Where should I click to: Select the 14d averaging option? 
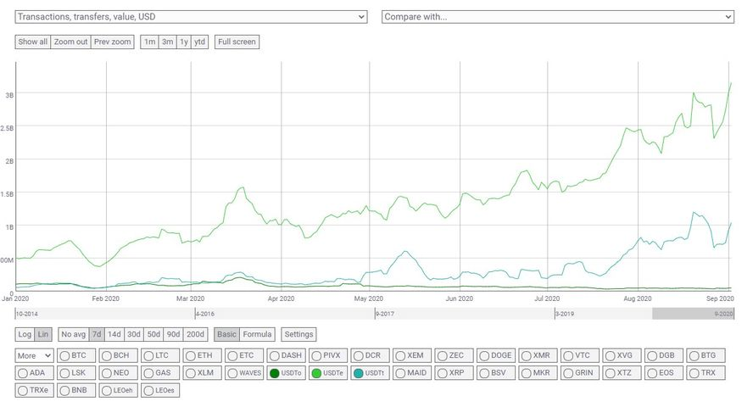[114, 334]
